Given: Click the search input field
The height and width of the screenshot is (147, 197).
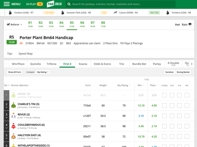Looking at the screenshot, I should tap(120, 4).
